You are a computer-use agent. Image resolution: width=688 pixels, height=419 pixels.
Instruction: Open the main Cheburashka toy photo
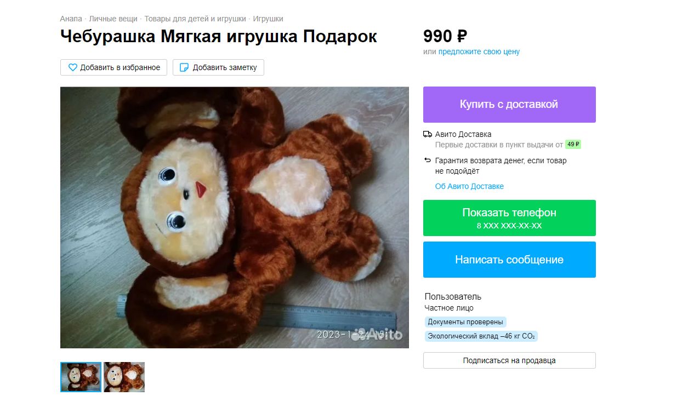235,217
